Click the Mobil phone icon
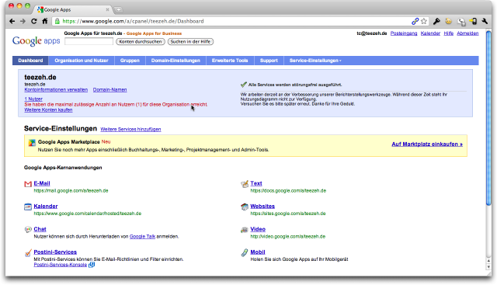This screenshot has width=497, height=285. point(245,252)
